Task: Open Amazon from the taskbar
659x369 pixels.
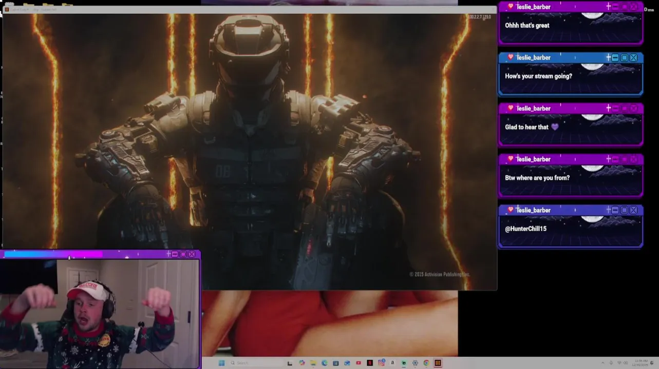Action: [x=392, y=363]
